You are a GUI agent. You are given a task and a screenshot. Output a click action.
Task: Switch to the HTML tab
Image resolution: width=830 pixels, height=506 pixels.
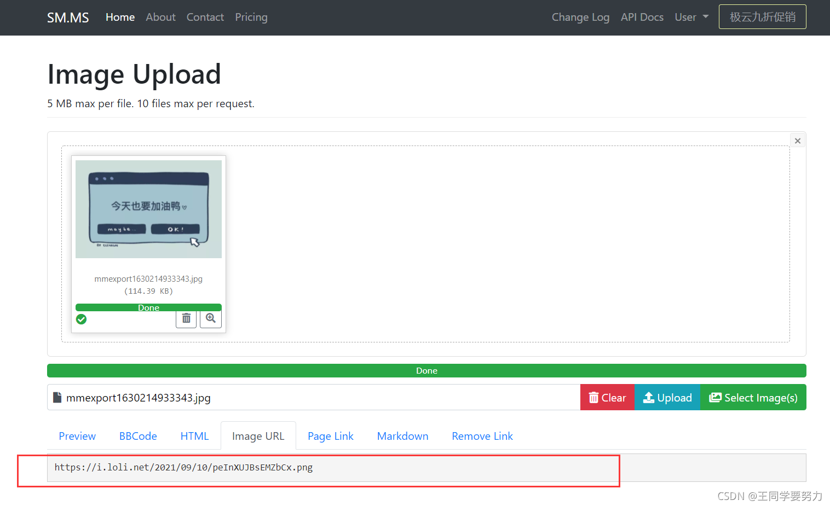[x=194, y=436]
